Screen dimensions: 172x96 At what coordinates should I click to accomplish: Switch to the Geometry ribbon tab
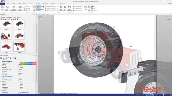(38, 4)
